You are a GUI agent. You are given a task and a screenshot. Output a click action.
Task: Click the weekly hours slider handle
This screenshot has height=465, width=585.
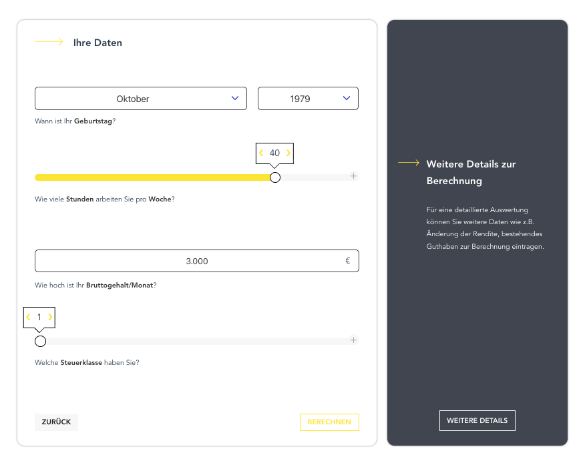click(274, 177)
